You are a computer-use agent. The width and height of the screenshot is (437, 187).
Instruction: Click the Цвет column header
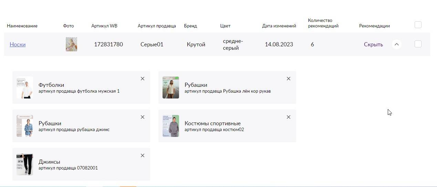pos(225,26)
